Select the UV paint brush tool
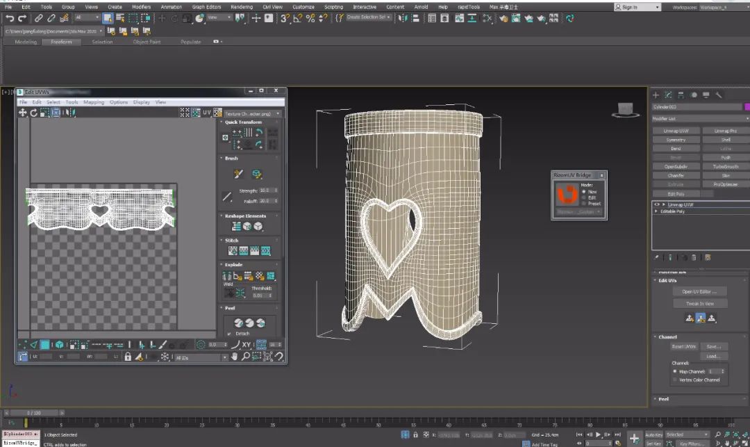This screenshot has width=750, height=447. pyautogui.click(x=238, y=174)
